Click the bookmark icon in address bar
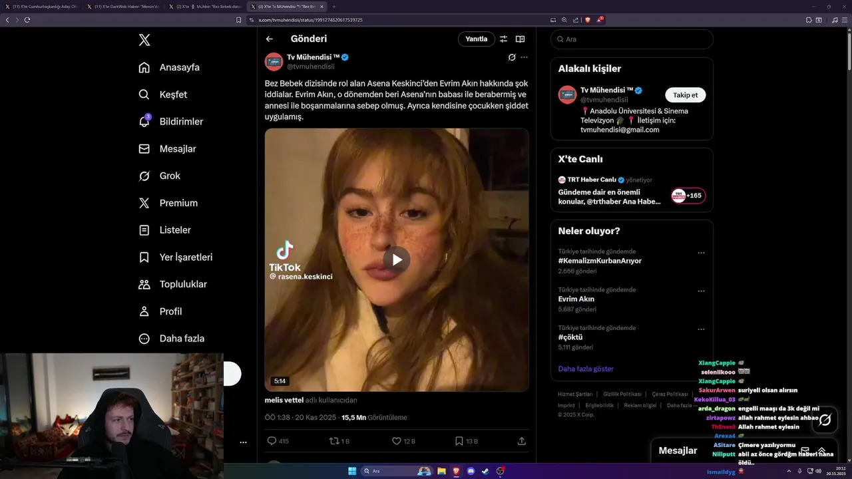852x479 pixels. (239, 20)
